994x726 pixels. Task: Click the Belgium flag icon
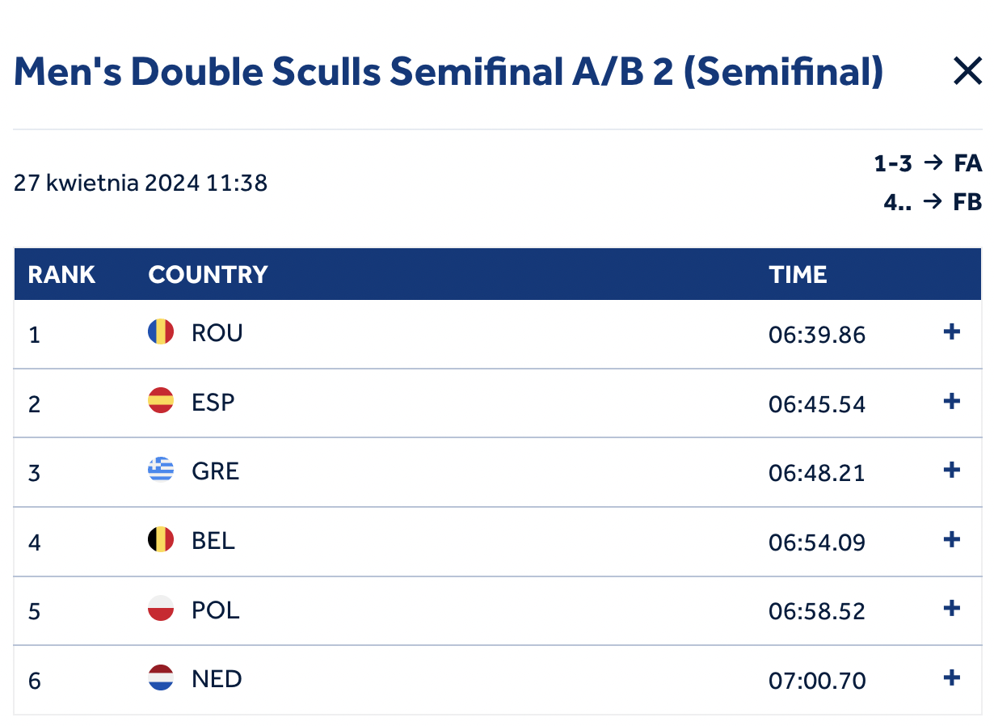pyautogui.click(x=161, y=539)
